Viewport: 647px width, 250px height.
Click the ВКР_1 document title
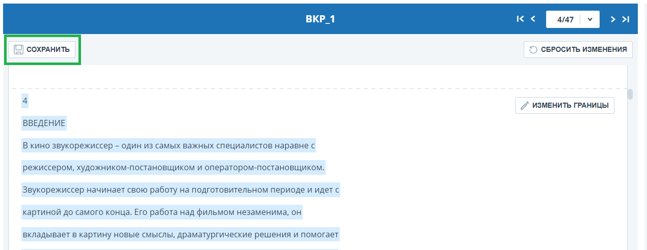(320, 19)
